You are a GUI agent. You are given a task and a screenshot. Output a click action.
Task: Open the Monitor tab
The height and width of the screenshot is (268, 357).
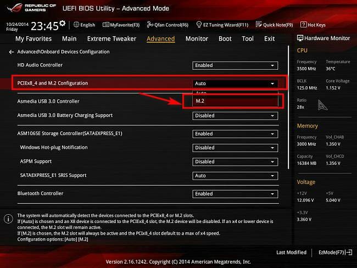point(197,38)
